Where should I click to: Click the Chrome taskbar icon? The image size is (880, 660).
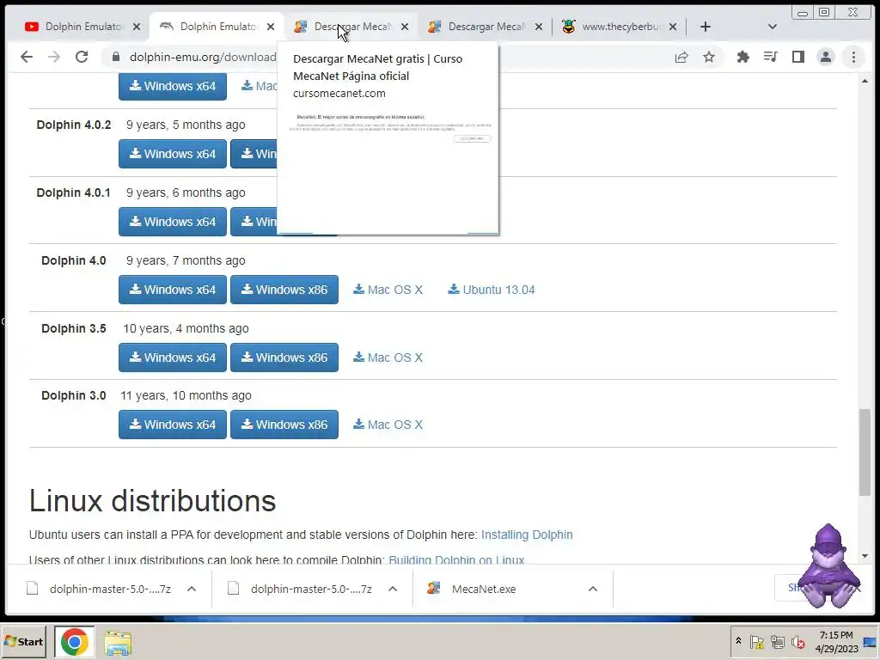[74, 641]
